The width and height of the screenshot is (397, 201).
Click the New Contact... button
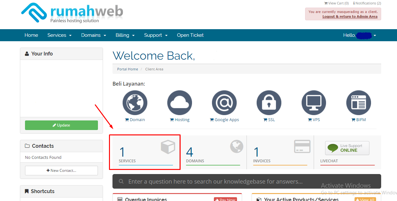[x=61, y=171]
